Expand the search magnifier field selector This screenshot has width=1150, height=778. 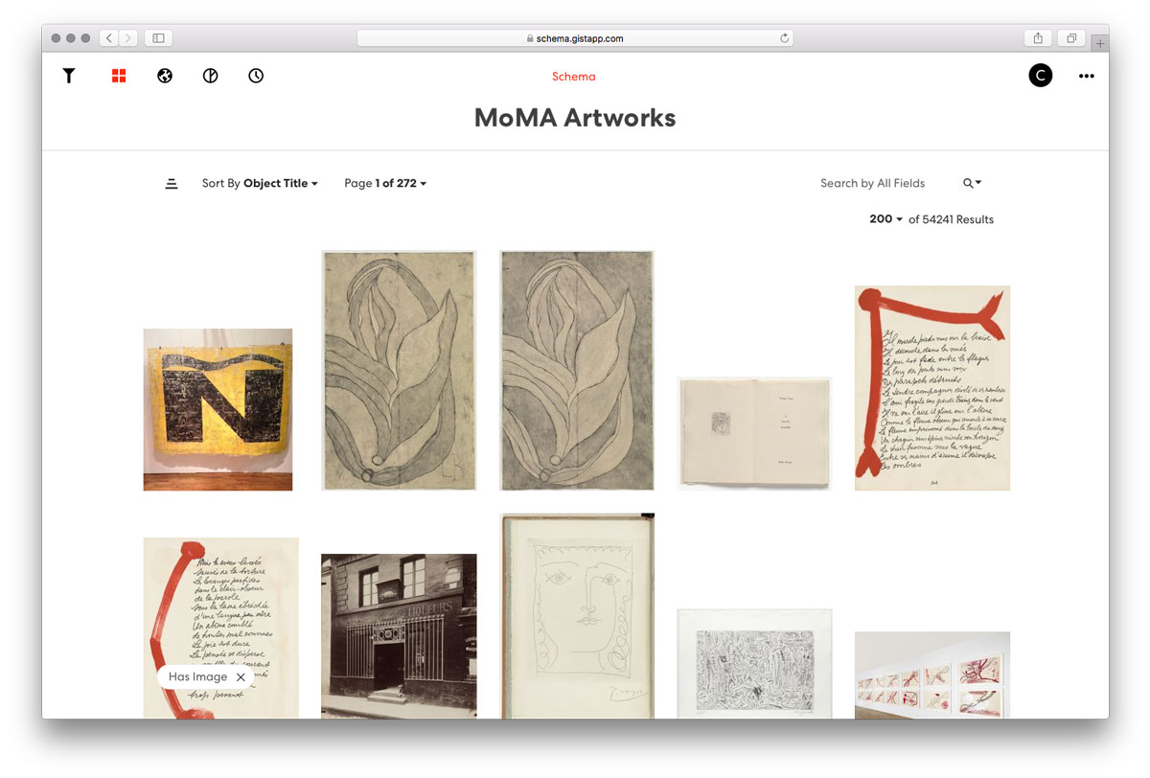(973, 183)
